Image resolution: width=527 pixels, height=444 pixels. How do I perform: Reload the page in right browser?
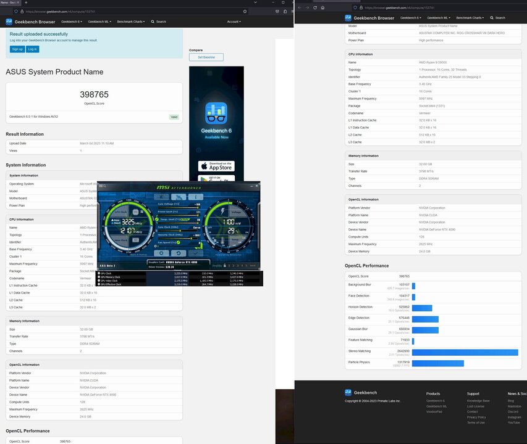click(x=314, y=7)
